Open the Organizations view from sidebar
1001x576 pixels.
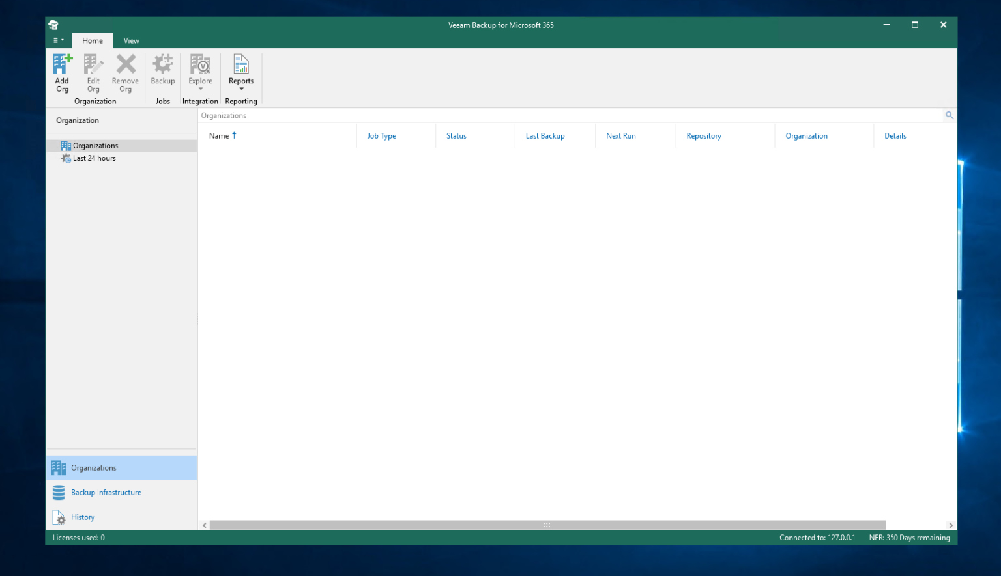[93, 467]
